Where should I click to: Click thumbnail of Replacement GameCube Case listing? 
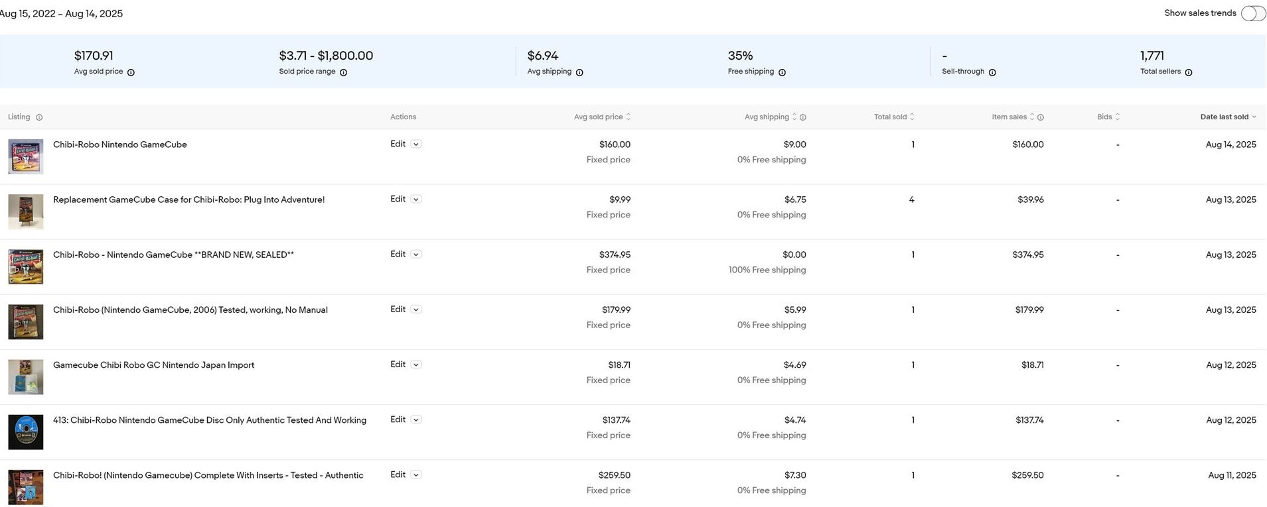click(x=26, y=211)
